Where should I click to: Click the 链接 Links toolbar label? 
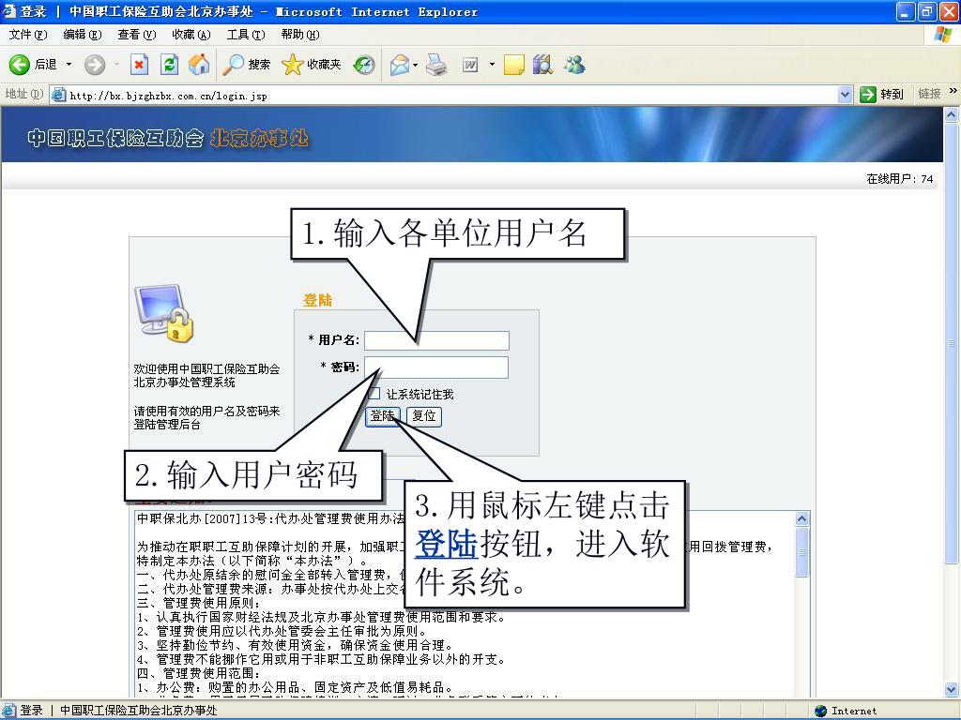929,94
